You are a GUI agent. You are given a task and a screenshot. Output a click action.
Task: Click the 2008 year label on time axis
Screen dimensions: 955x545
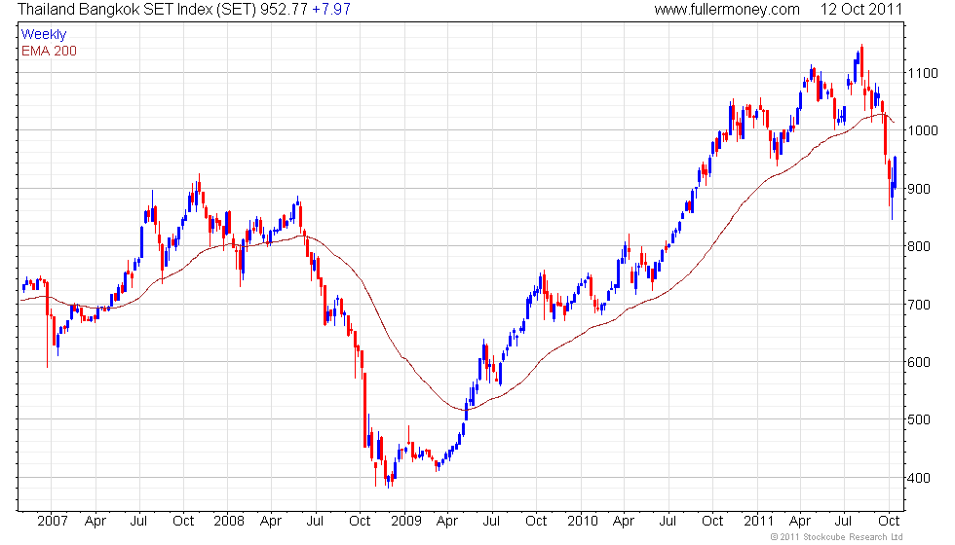[229, 522]
